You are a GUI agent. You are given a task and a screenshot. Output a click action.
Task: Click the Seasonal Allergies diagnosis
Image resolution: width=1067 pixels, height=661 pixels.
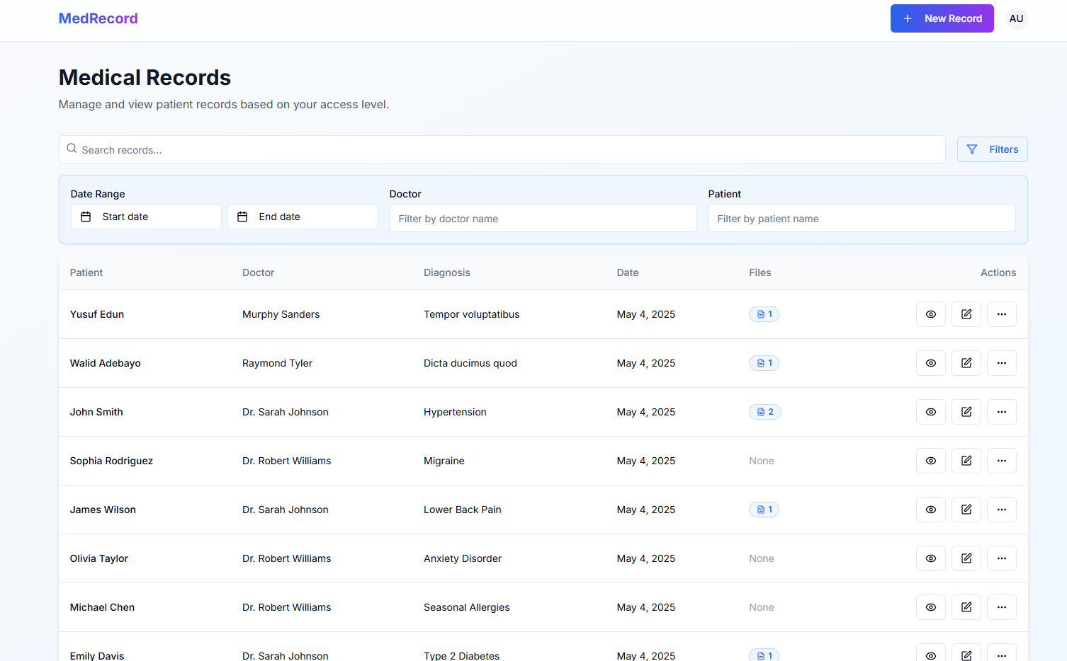click(x=467, y=607)
